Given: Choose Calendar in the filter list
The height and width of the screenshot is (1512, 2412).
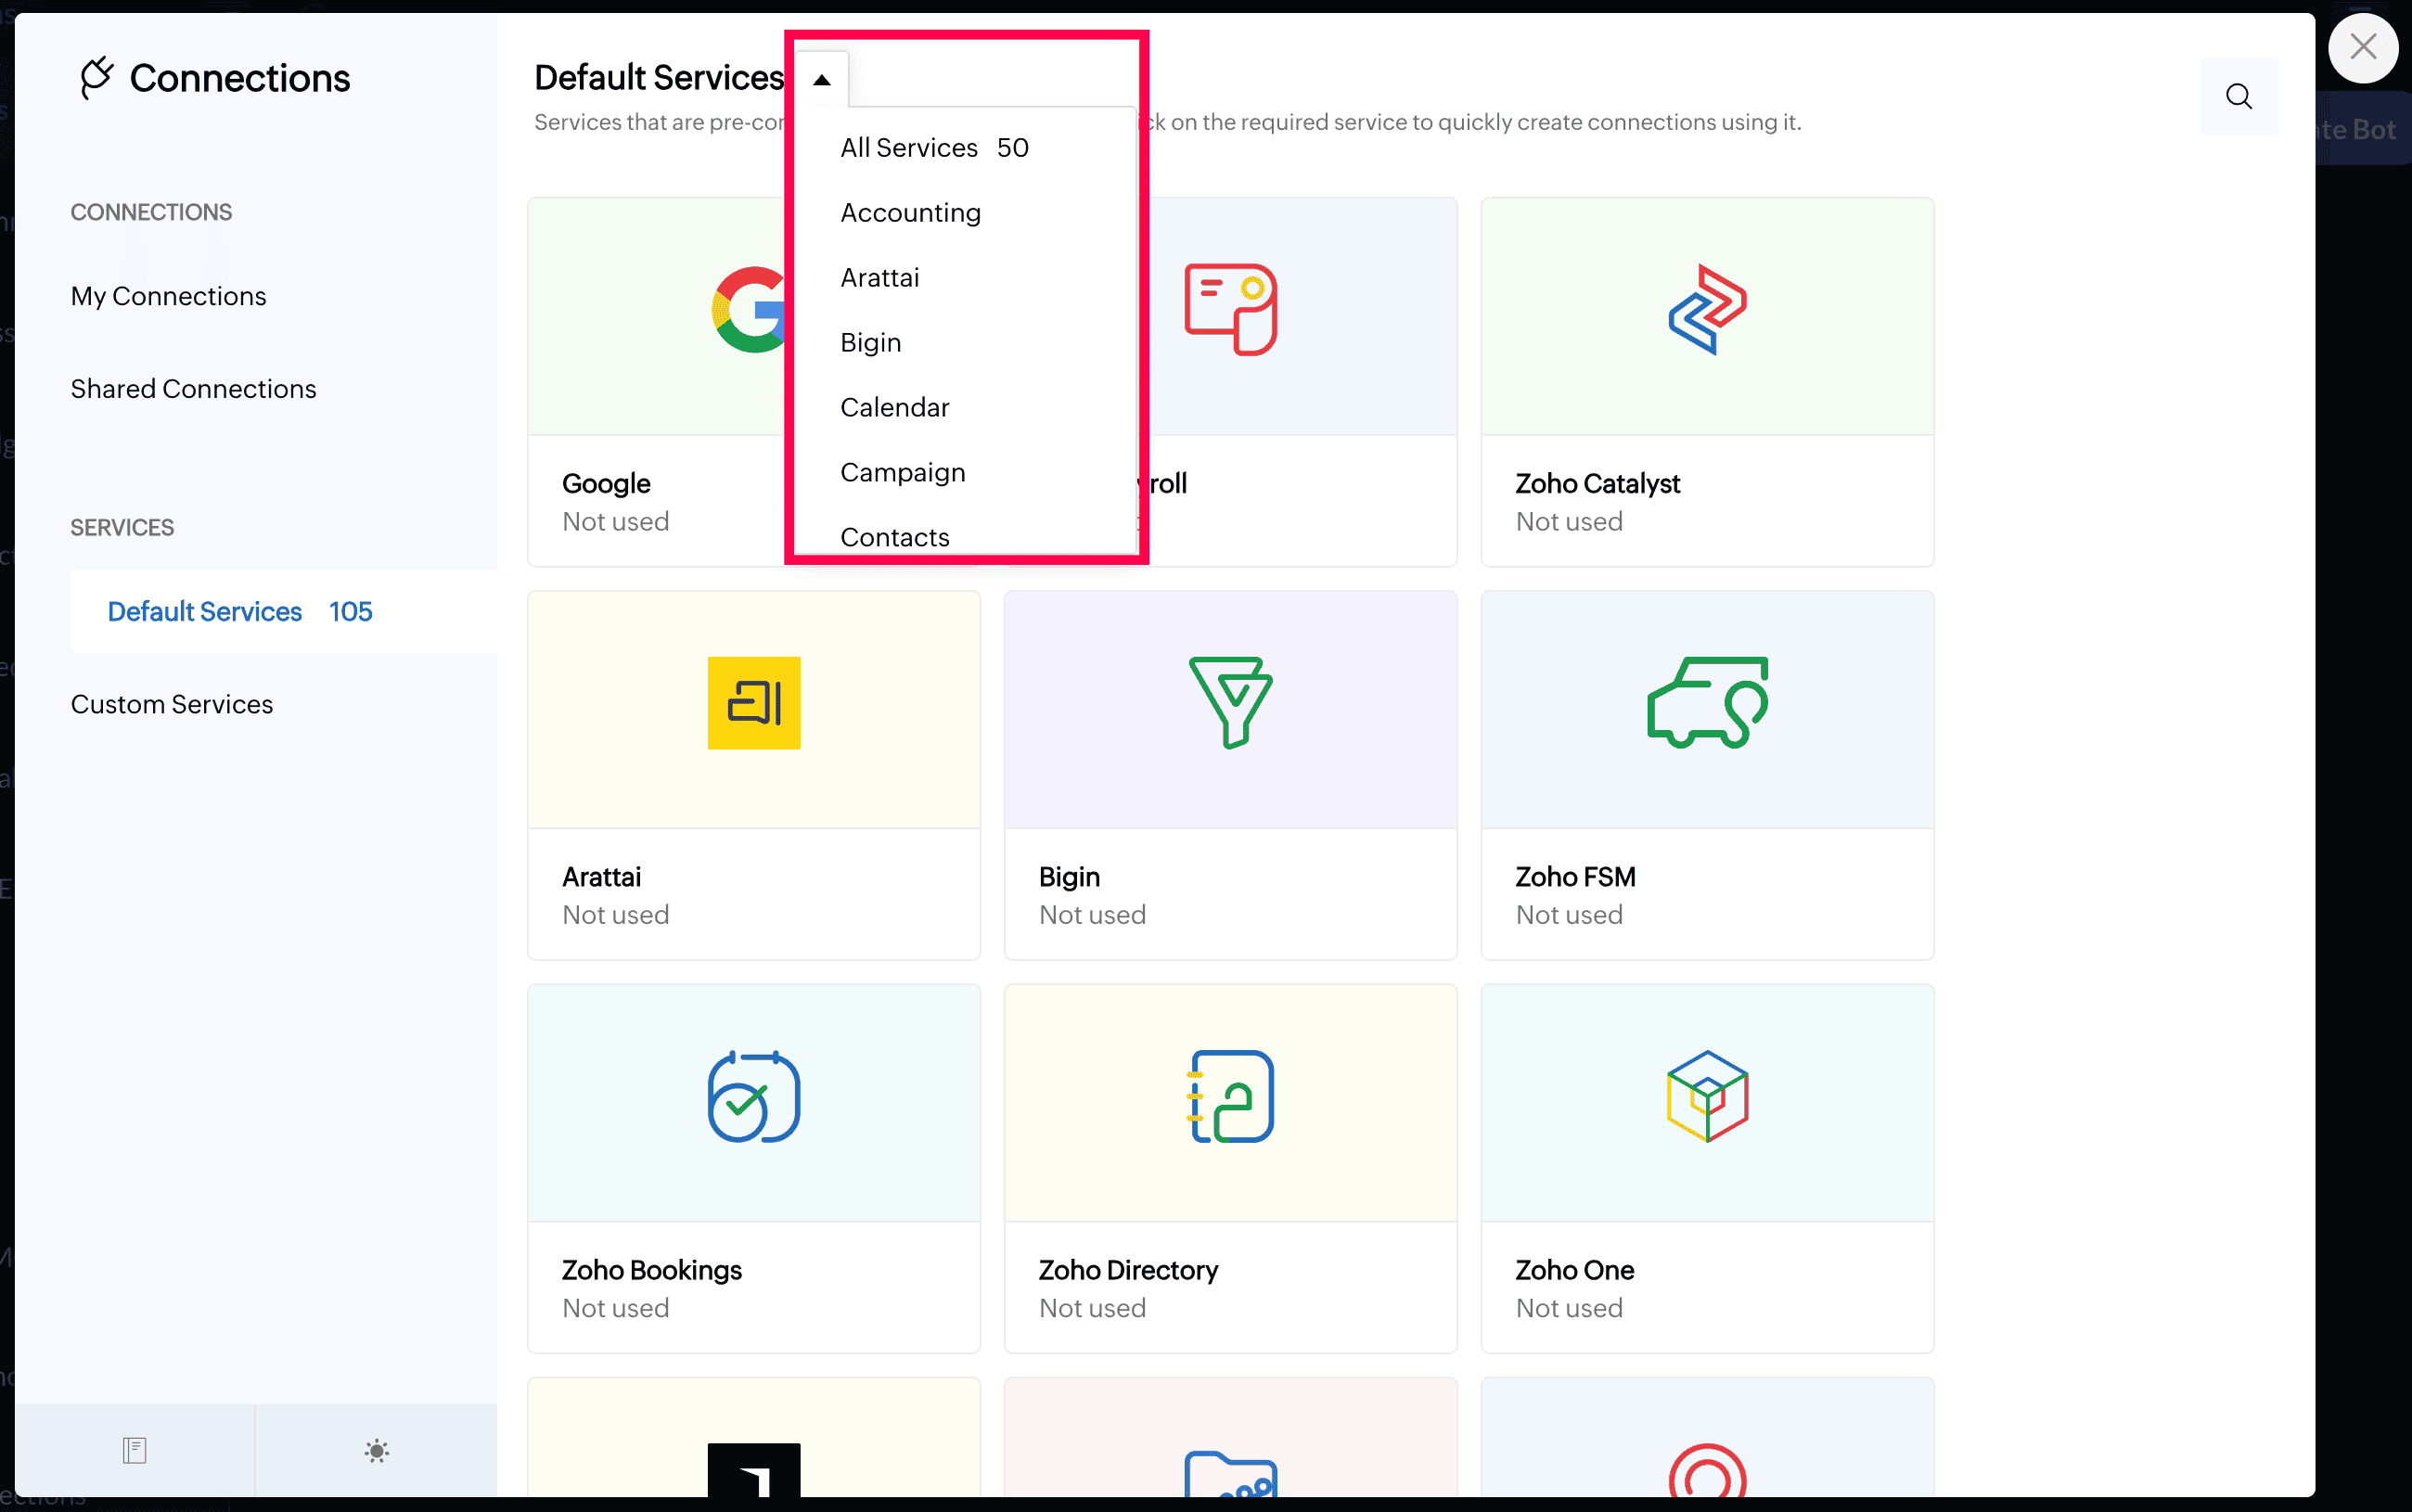Looking at the screenshot, I should (x=894, y=408).
